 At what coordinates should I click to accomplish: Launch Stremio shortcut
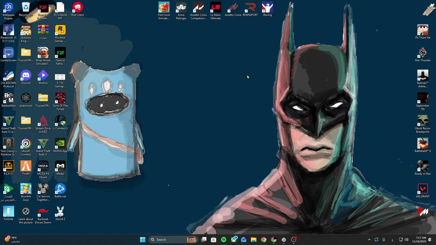[x=43, y=78]
